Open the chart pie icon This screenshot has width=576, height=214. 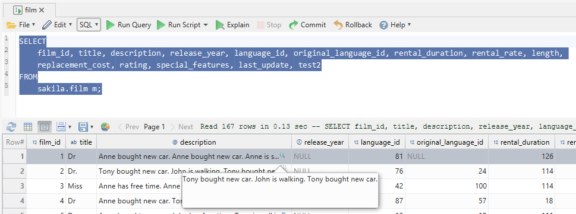105,127
